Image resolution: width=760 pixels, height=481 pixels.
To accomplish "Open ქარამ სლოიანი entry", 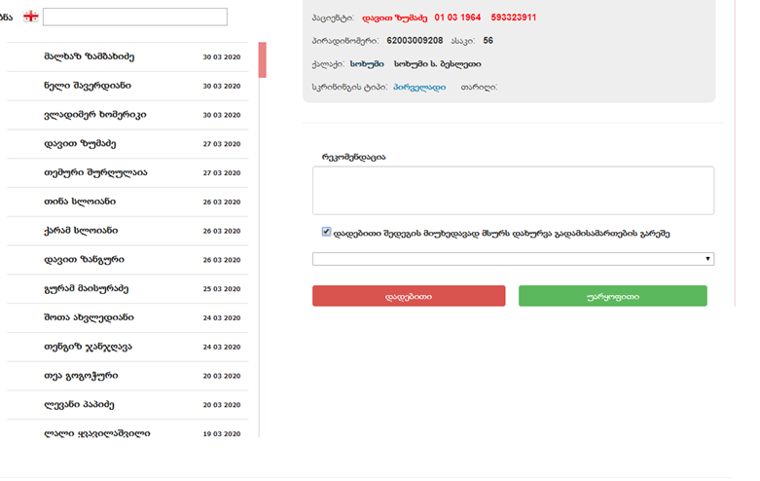I will tap(83, 231).
